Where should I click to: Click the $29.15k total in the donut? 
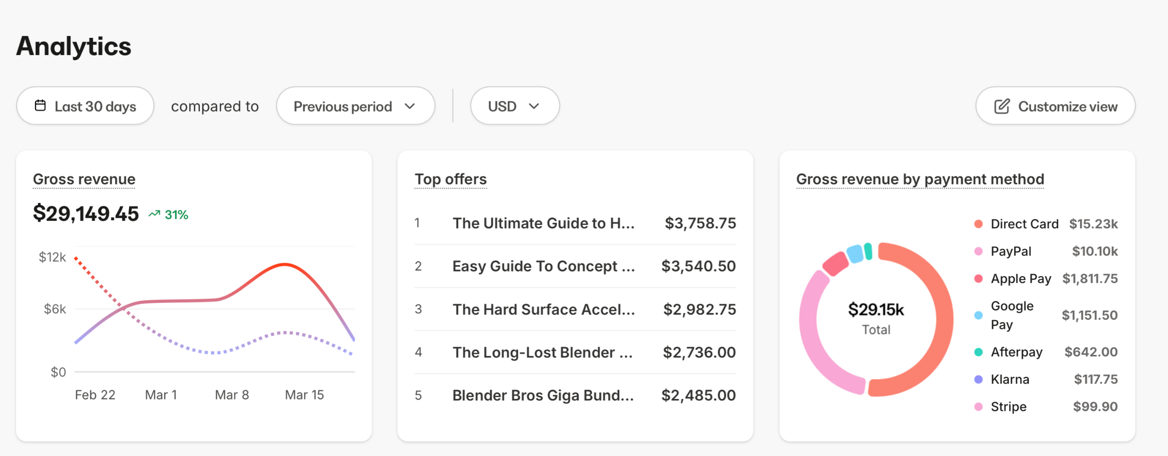click(876, 310)
